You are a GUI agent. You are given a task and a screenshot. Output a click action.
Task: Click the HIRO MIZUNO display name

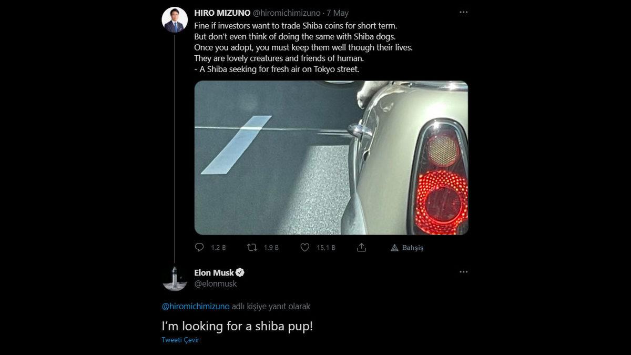click(x=222, y=13)
